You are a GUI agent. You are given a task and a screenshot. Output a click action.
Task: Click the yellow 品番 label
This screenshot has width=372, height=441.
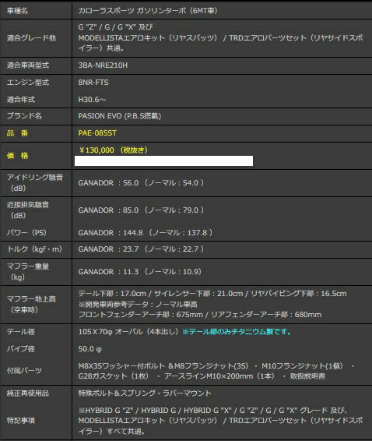coord(17,133)
